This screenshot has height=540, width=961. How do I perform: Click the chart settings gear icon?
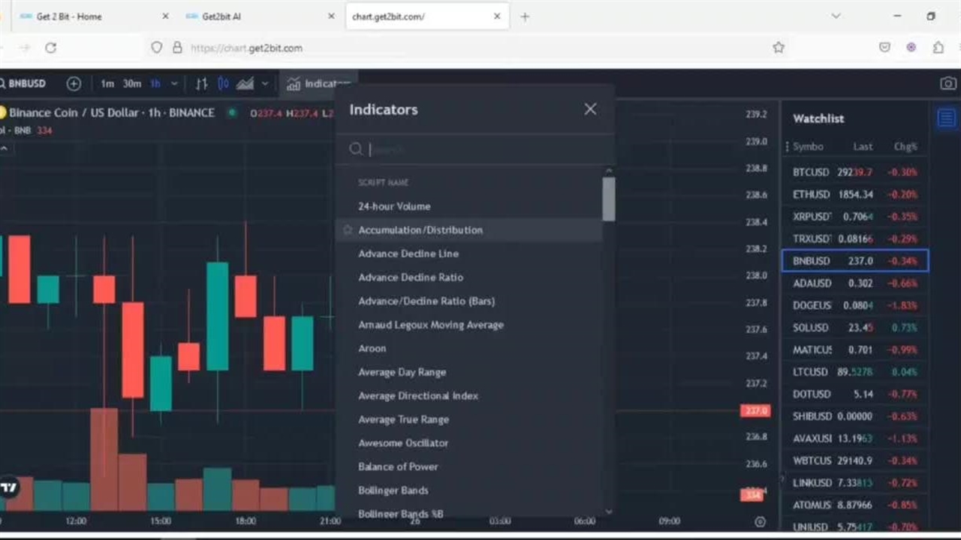pos(760,521)
